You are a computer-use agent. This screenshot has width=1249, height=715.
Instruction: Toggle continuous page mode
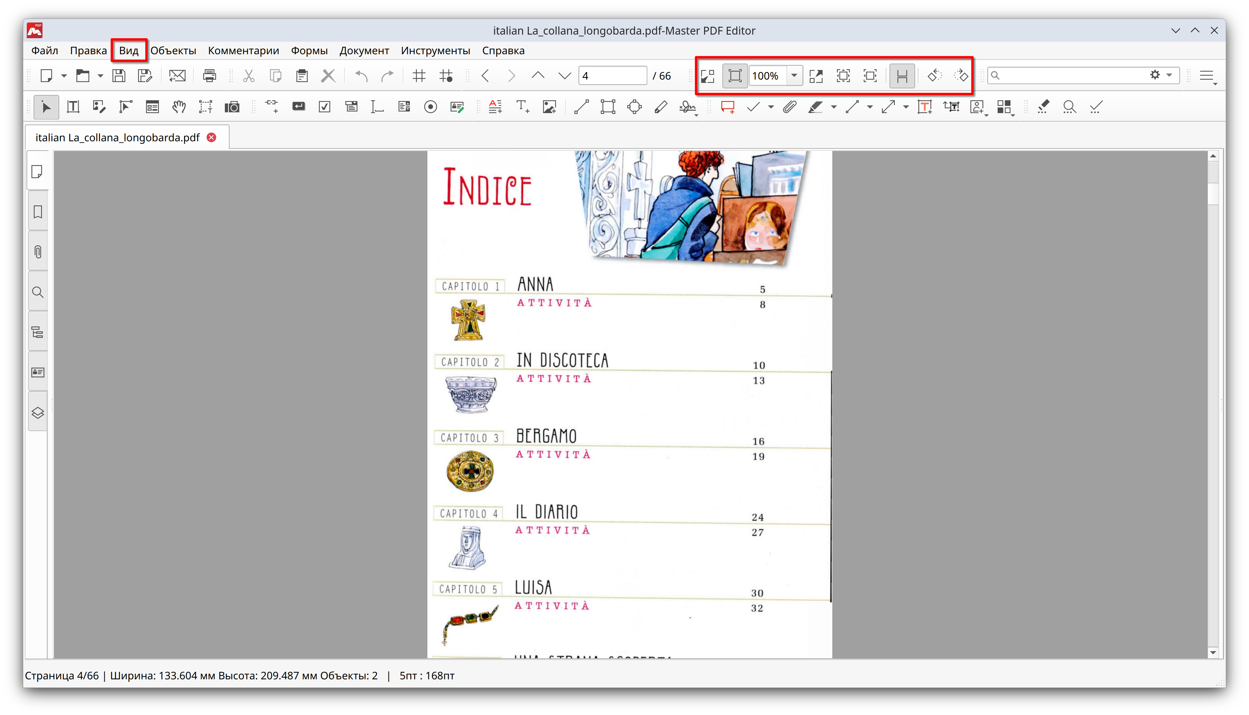(902, 76)
